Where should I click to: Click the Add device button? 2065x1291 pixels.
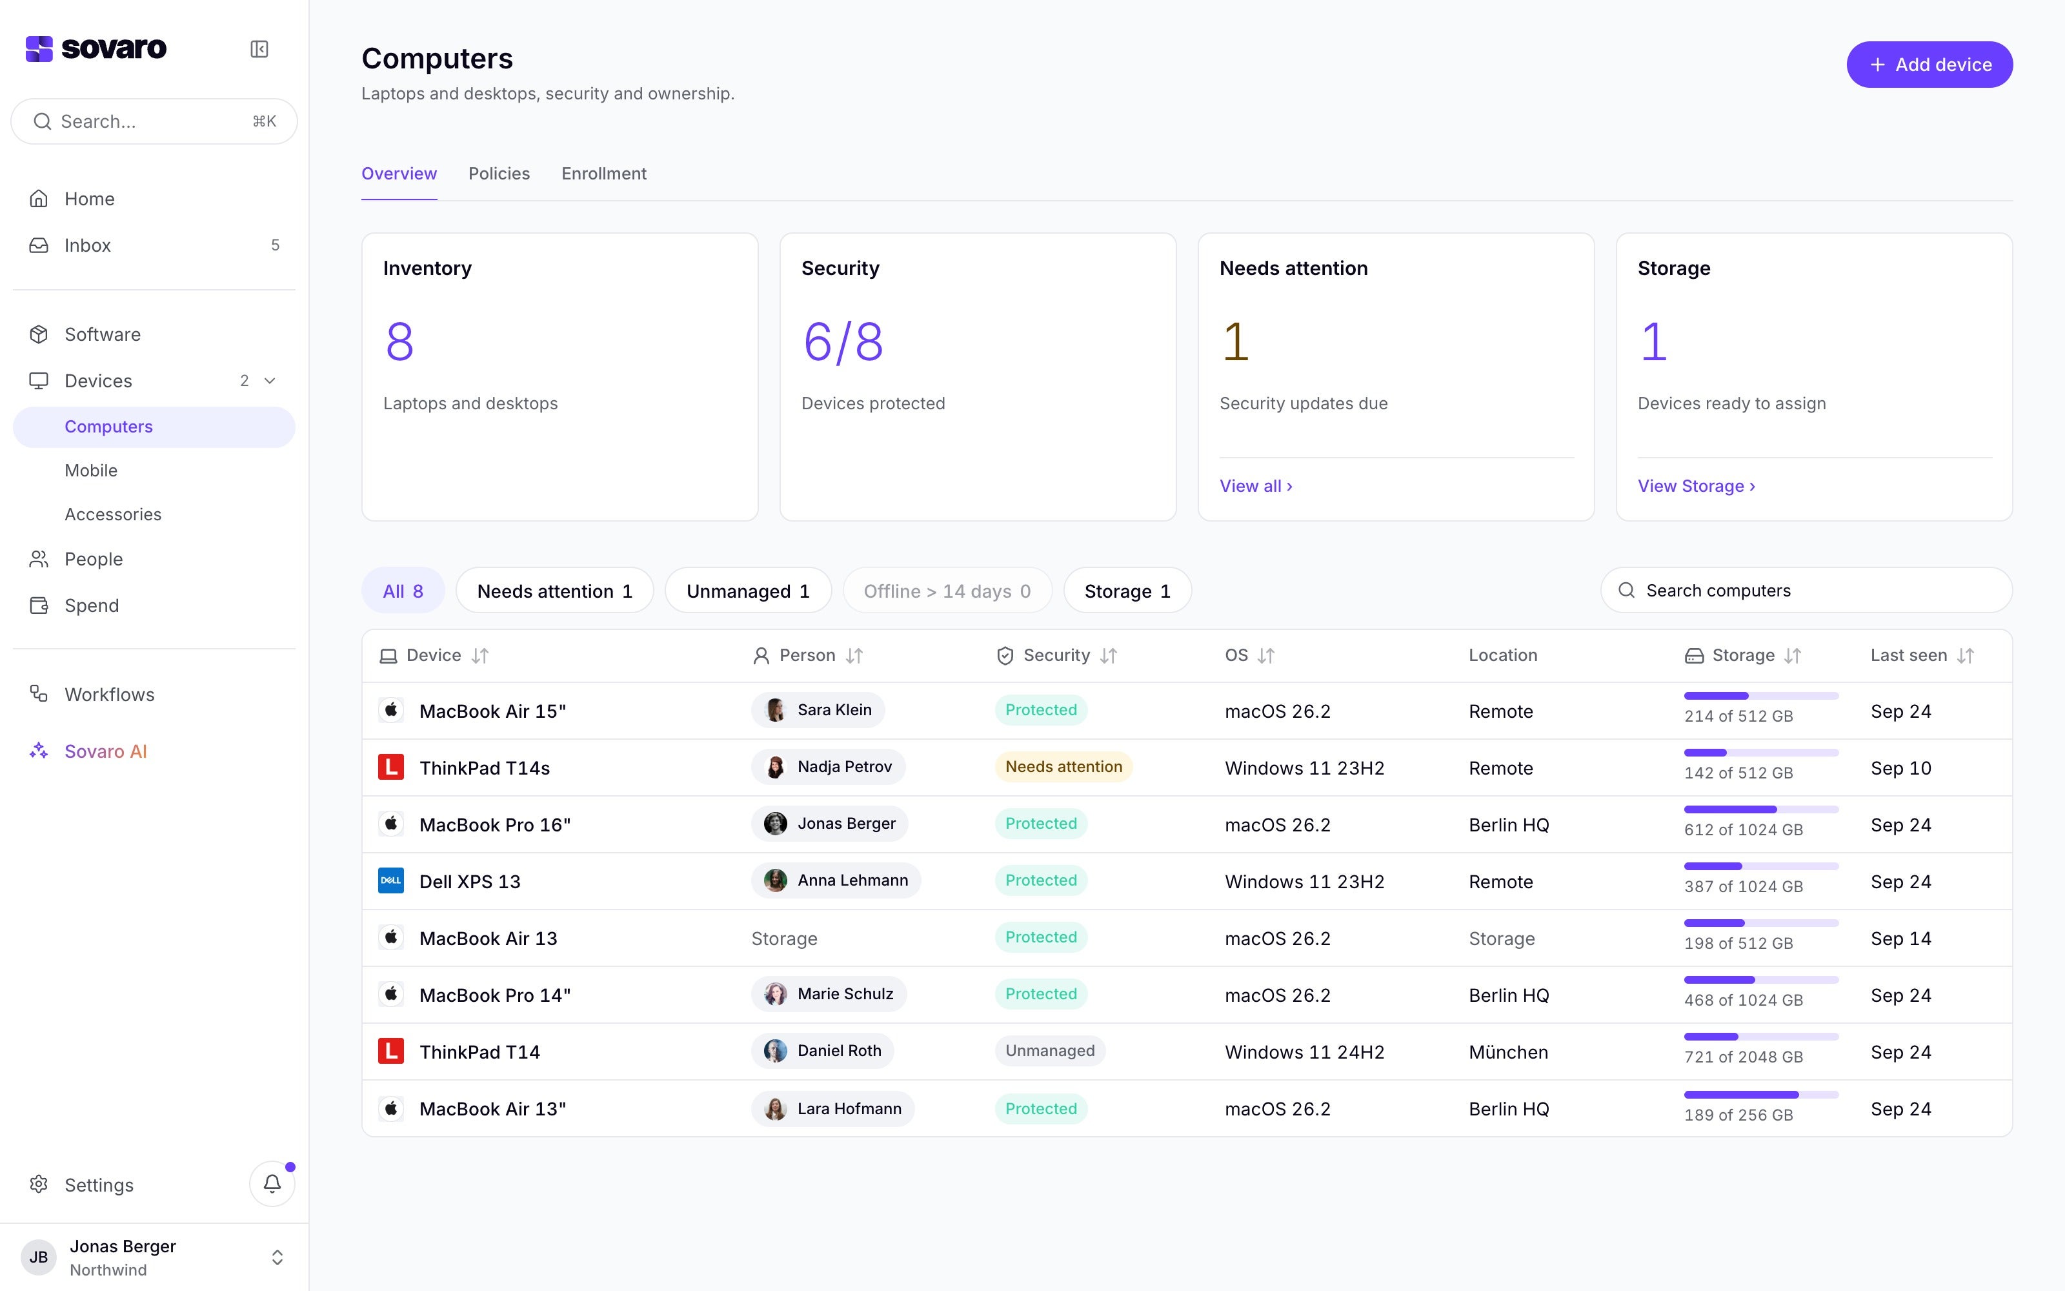coord(1929,65)
